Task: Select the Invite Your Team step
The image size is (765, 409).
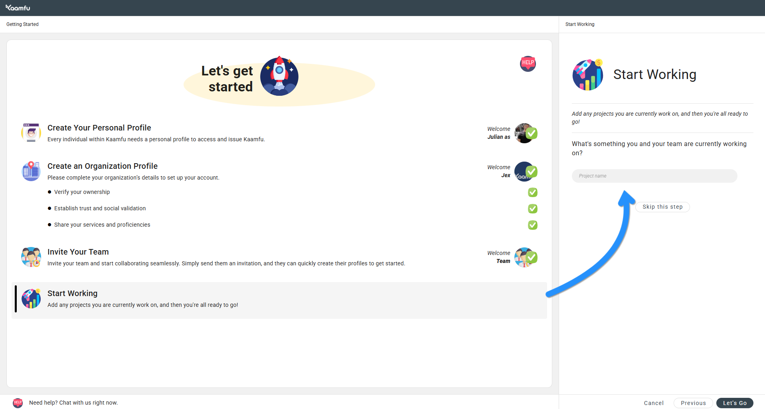Action: click(x=78, y=252)
